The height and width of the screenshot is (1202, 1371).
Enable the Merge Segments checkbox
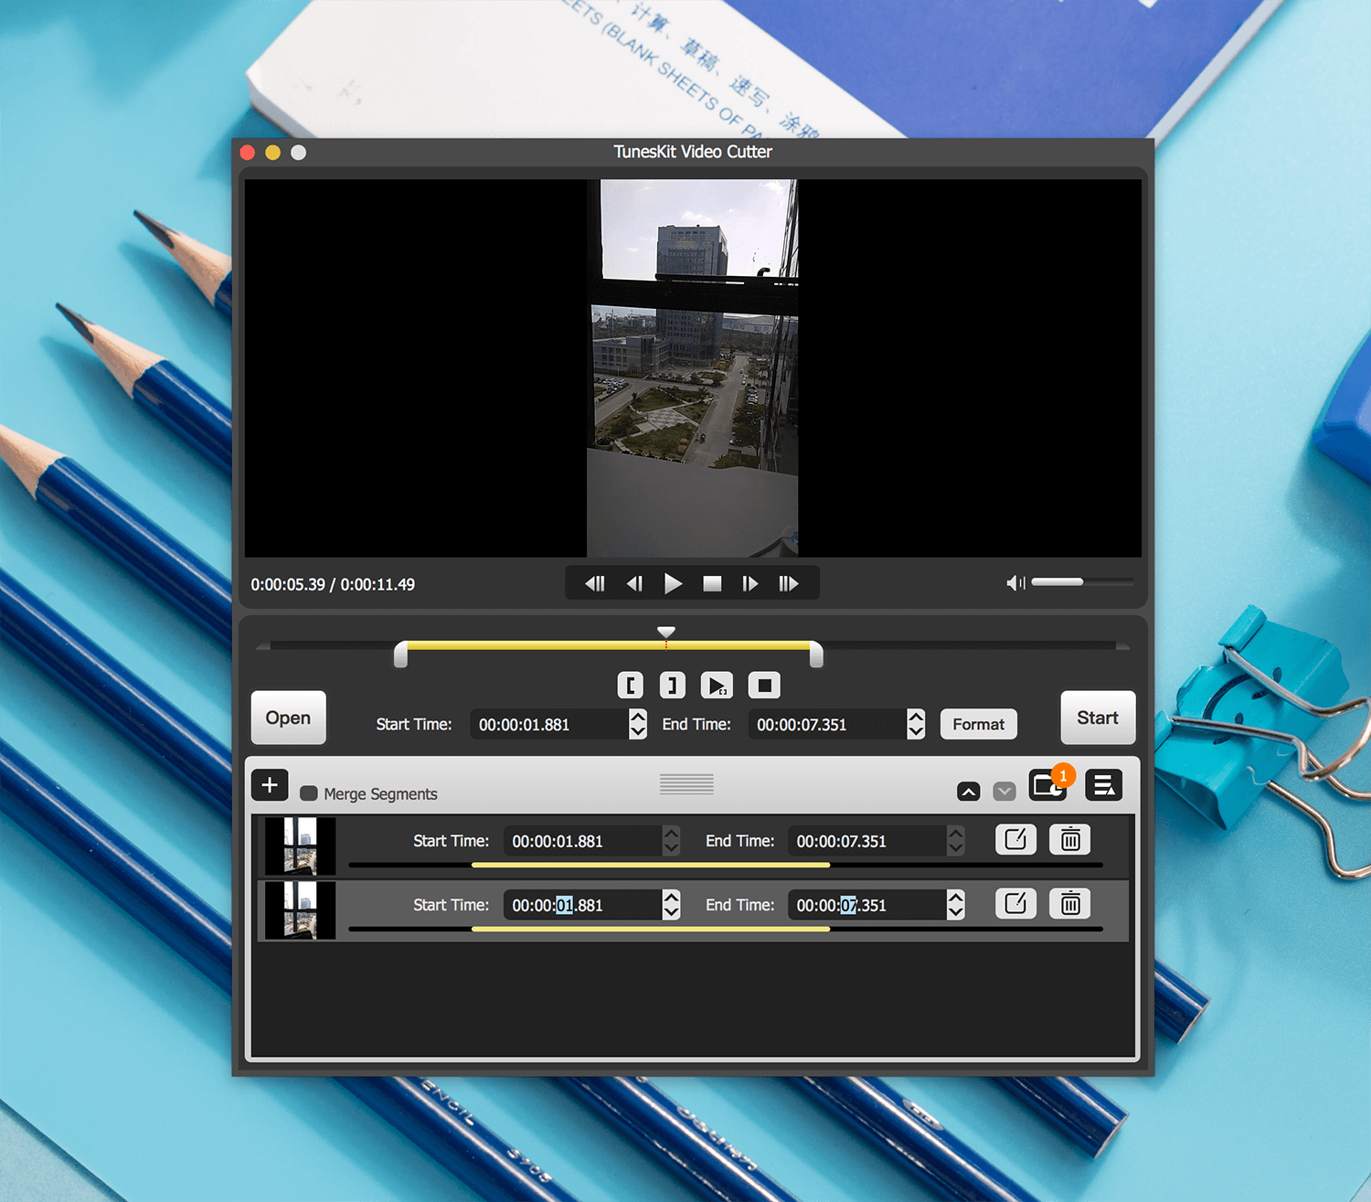[x=309, y=793]
